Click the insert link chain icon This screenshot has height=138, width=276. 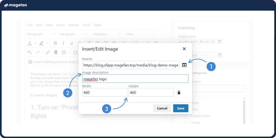[47, 52]
